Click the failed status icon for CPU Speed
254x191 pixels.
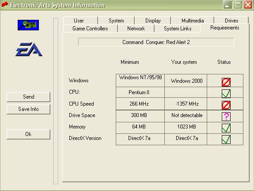pos(226,105)
